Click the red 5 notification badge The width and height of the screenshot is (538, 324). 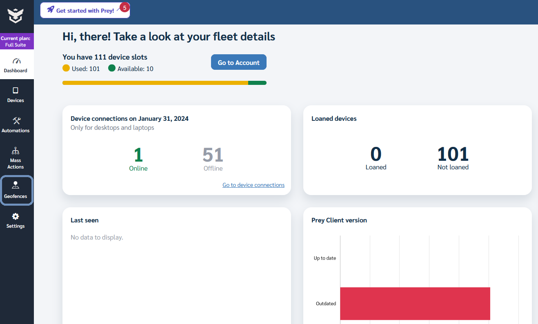(124, 7)
